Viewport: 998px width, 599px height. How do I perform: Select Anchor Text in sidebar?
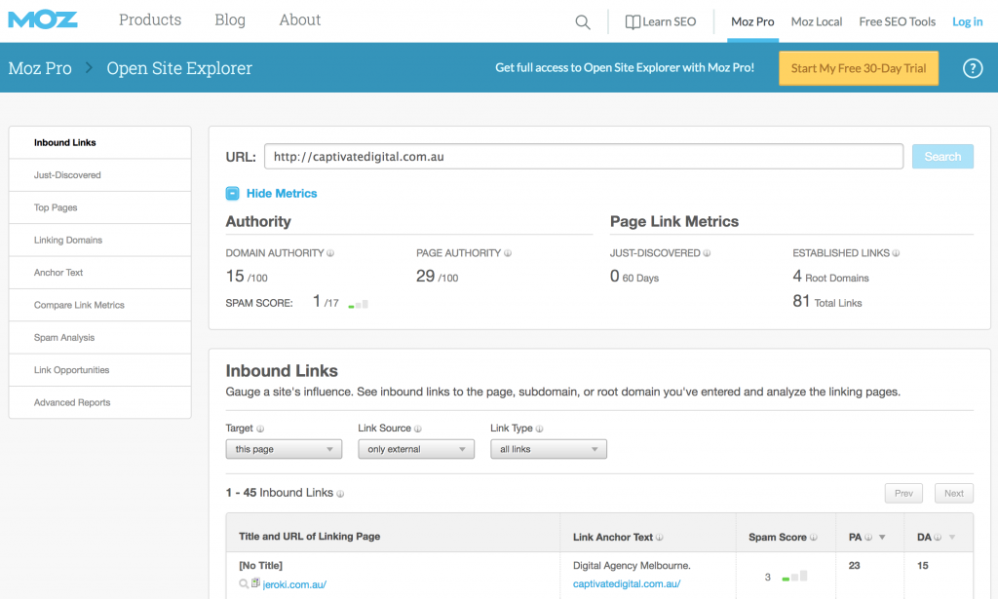coord(100,272)
